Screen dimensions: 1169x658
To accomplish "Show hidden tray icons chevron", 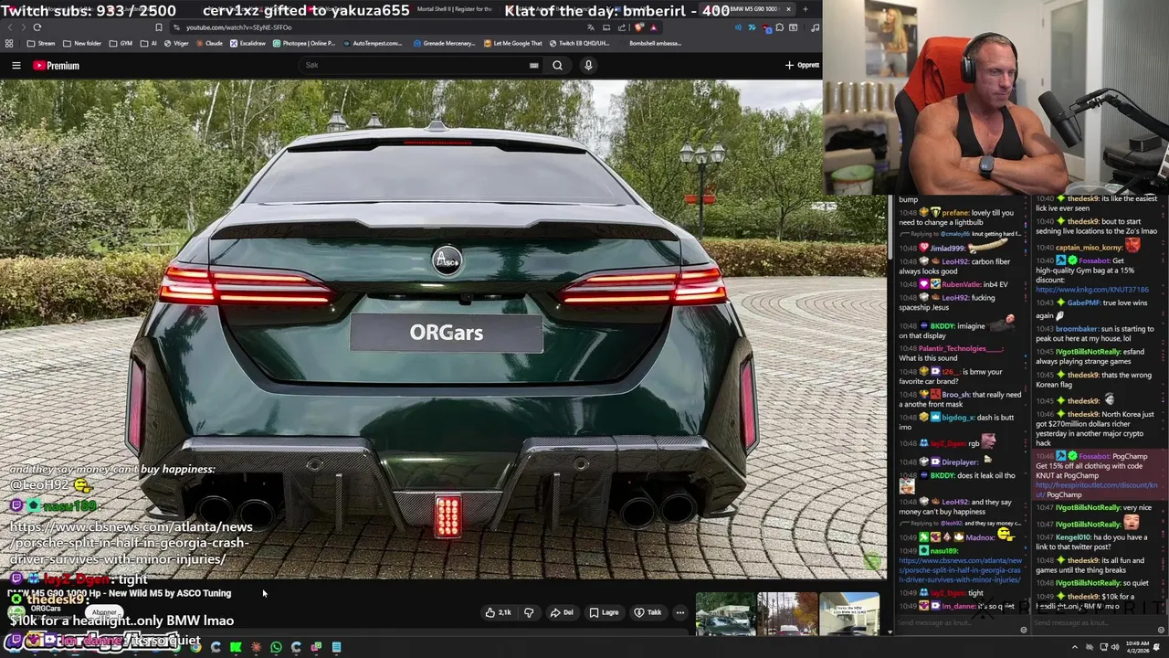I will 1074,647.
